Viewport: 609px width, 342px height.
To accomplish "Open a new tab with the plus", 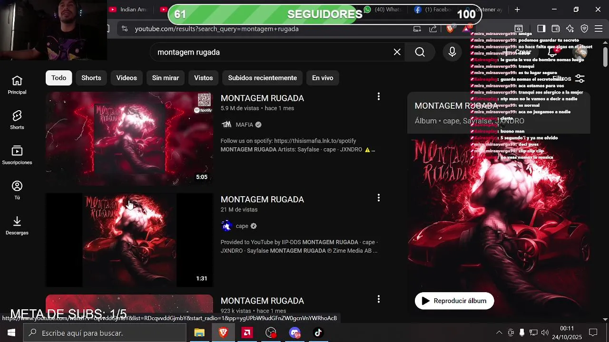I will click(517, 9).
